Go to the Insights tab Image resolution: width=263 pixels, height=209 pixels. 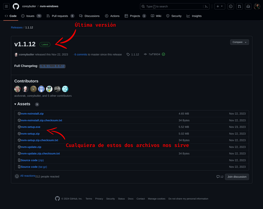(x=194, y=16)
